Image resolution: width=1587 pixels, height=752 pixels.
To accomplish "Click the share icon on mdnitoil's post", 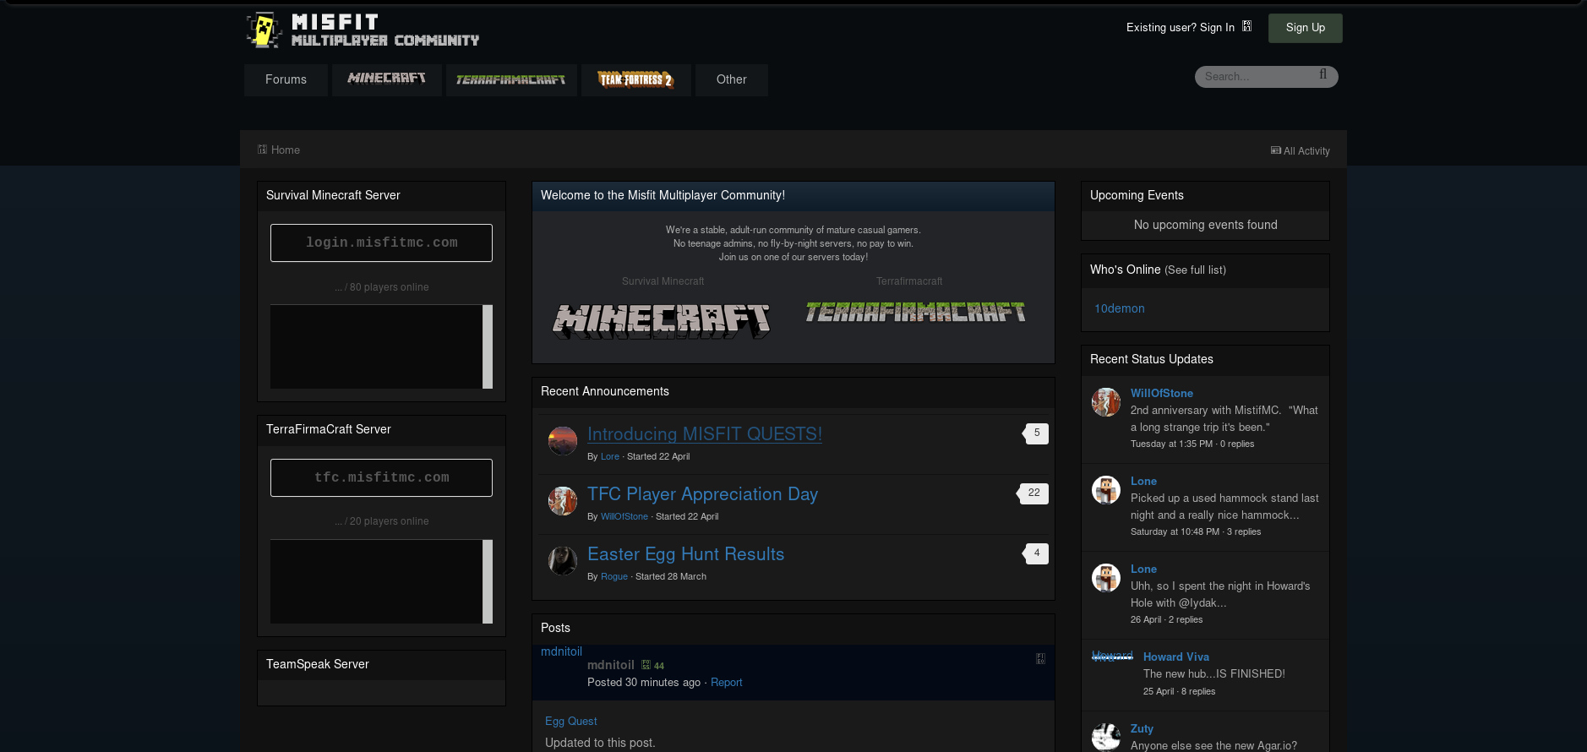I will click(1040, 658).
